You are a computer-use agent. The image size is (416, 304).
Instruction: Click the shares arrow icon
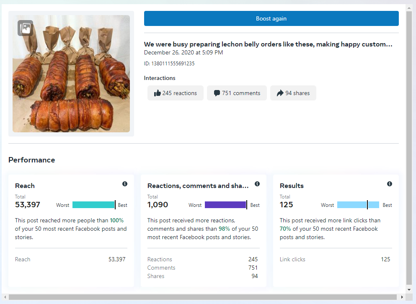280,93
